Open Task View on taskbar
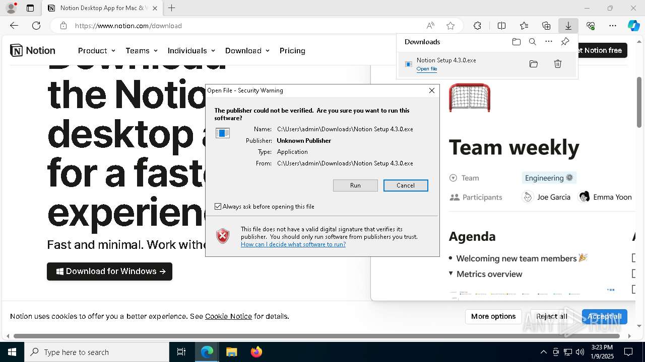645x362 pixels. click(x=181, y=352)
